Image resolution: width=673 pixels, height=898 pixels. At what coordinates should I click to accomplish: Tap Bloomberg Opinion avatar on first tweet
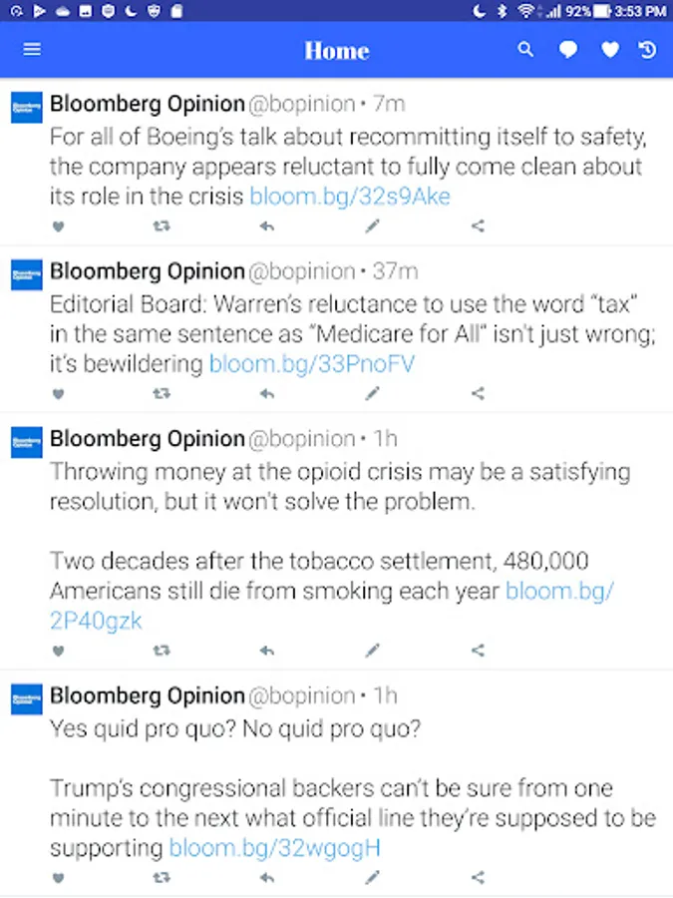point(26,106)
